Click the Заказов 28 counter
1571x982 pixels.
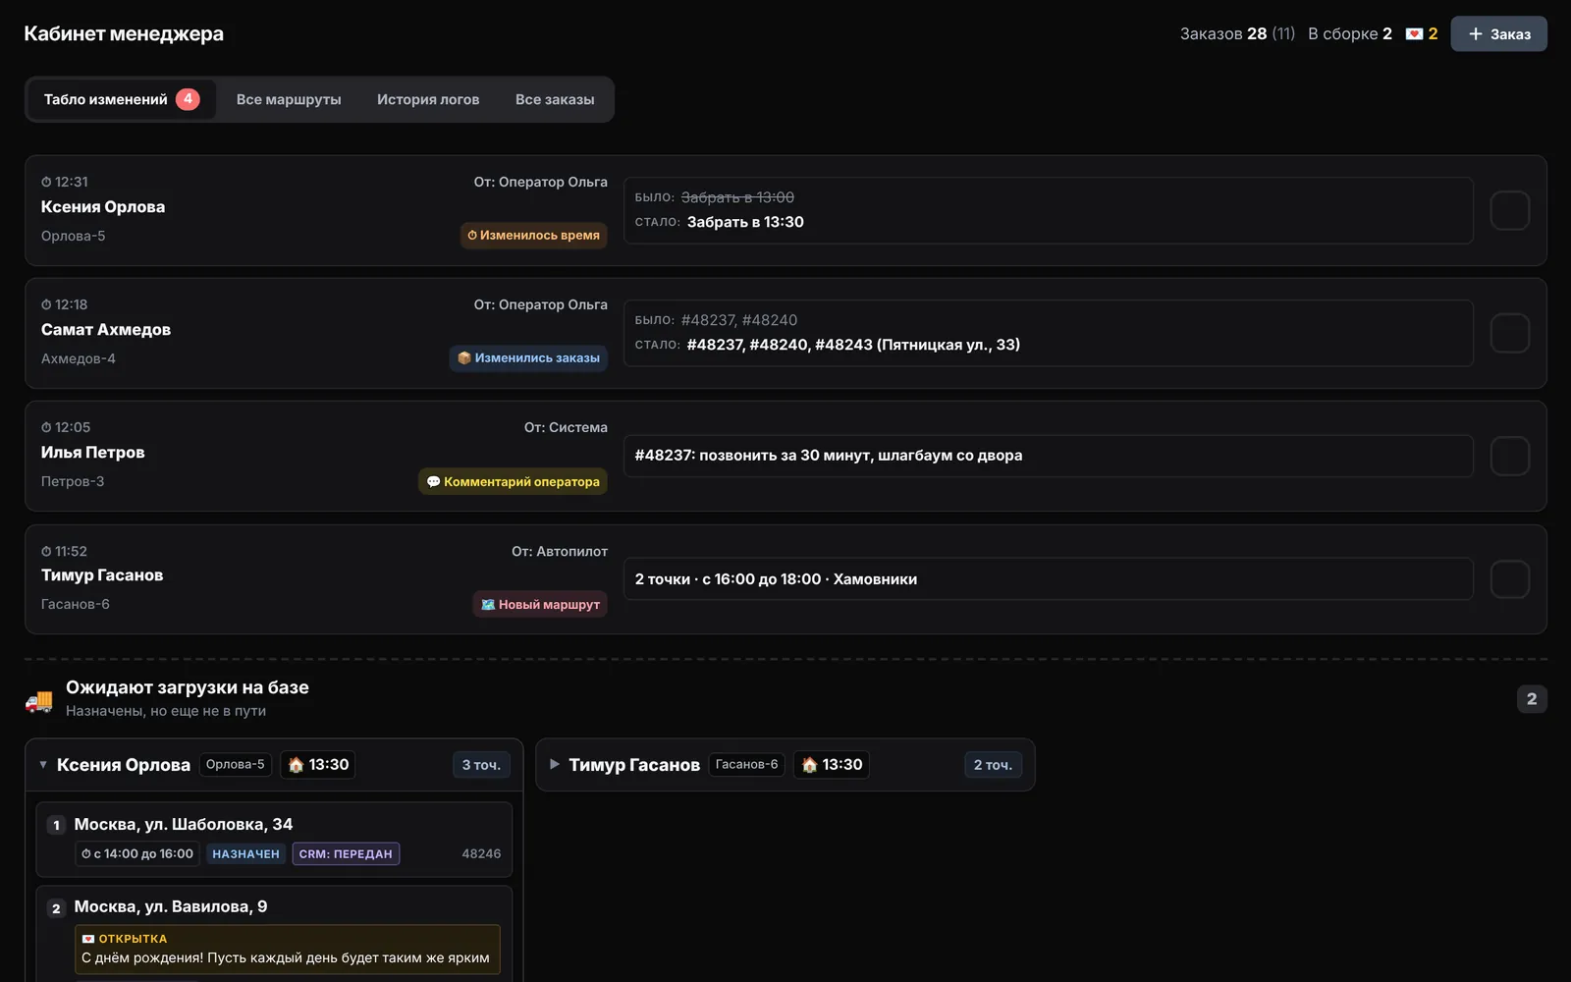1237,33
